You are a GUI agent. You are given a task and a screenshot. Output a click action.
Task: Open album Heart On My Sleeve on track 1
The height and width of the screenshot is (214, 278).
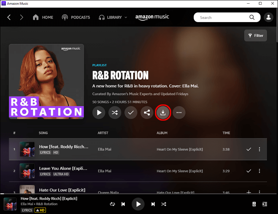pos(180,149)
